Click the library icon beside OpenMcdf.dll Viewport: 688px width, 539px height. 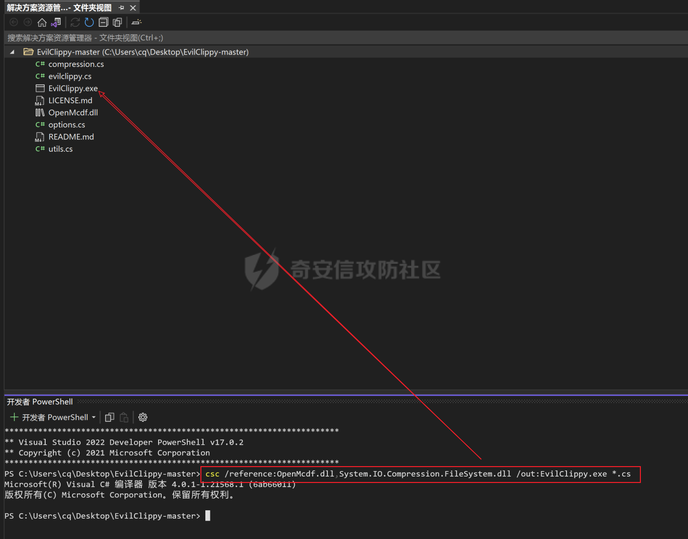click(x=40, y=113)
